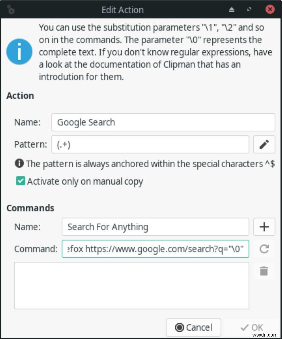Screen dimensions: 282x339
Task: Click the shade (eject) icon in the titlebar
Action: 232,9
